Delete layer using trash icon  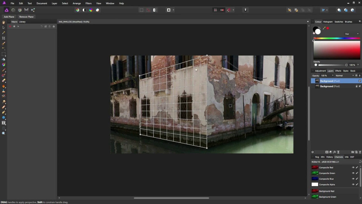click(360, 152)
